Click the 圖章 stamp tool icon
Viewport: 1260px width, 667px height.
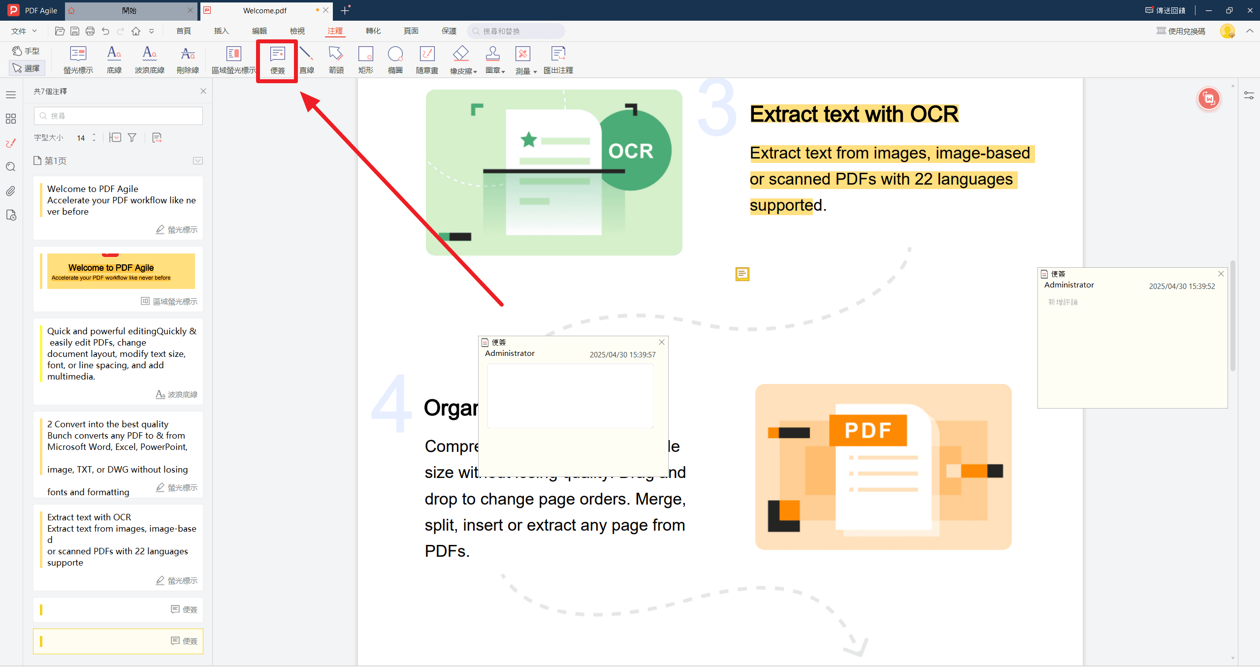click(x=493, y=53)
